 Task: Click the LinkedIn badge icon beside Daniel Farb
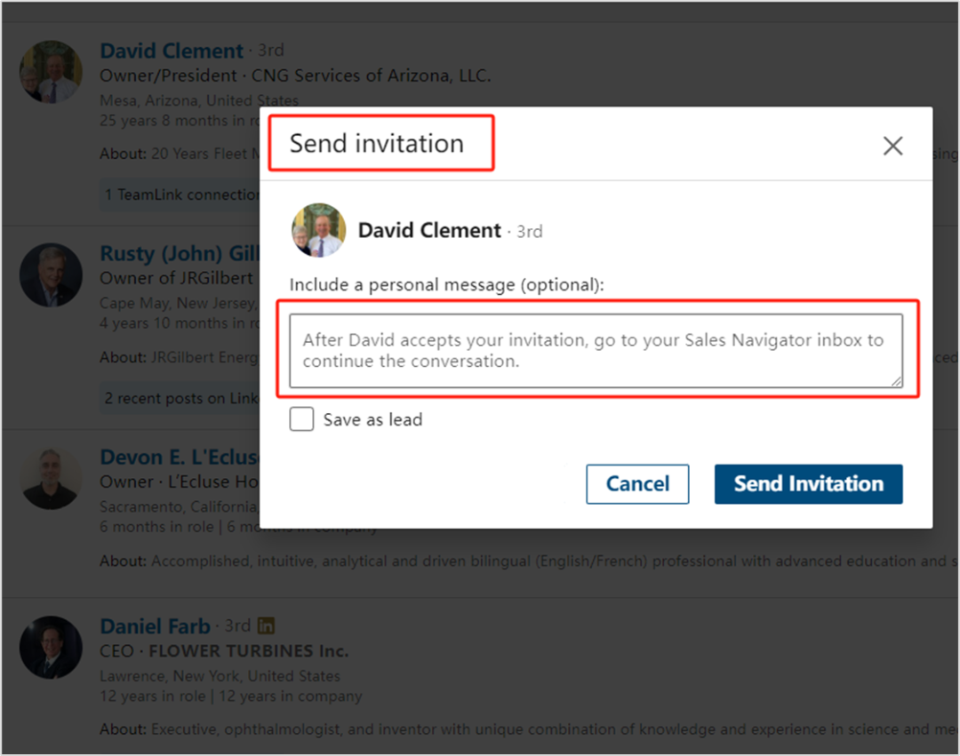[266, 626]
